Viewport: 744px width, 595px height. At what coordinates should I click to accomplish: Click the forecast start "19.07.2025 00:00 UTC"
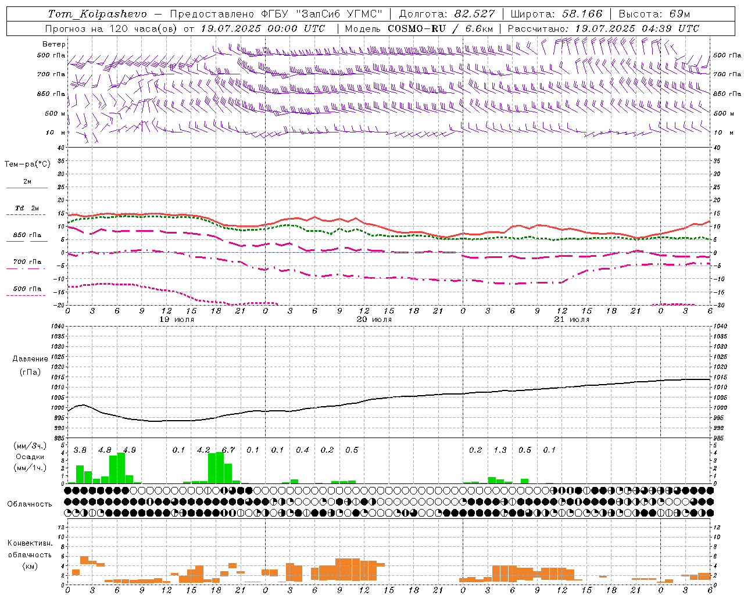point(263,28)
